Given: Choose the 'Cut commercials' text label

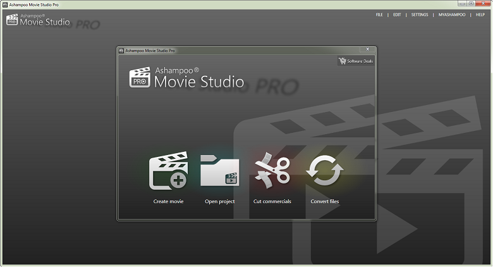Looking at the screenshot, I should point(272,202).
